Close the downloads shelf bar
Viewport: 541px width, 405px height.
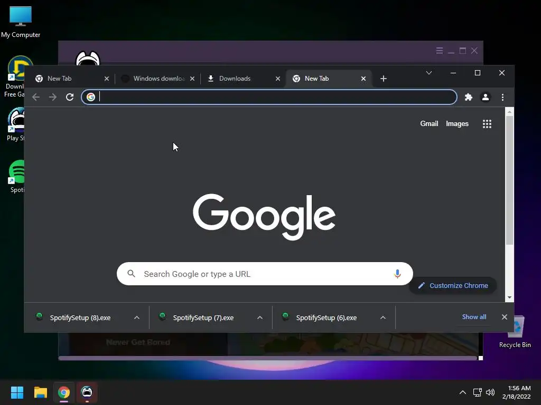504,317
